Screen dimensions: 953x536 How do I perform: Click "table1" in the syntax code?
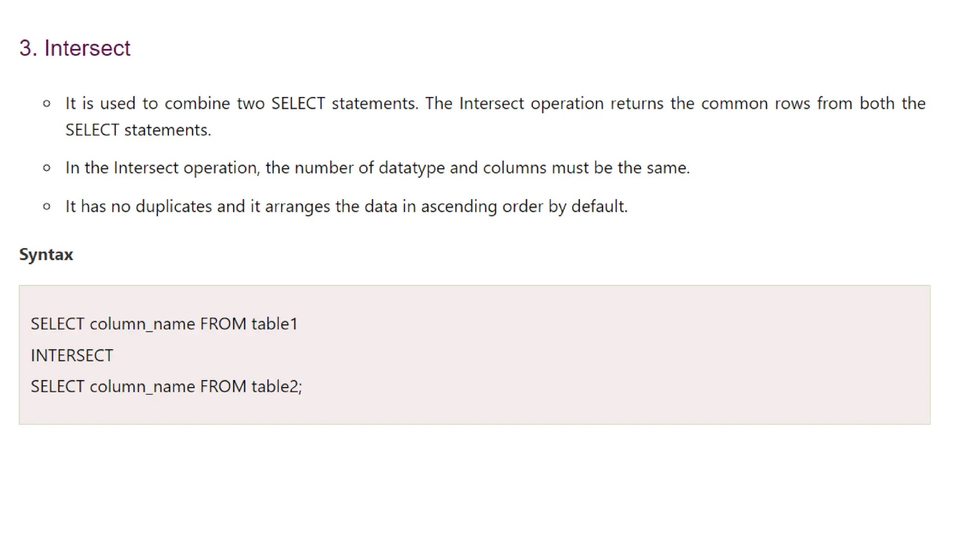click(x=275, y=324)
